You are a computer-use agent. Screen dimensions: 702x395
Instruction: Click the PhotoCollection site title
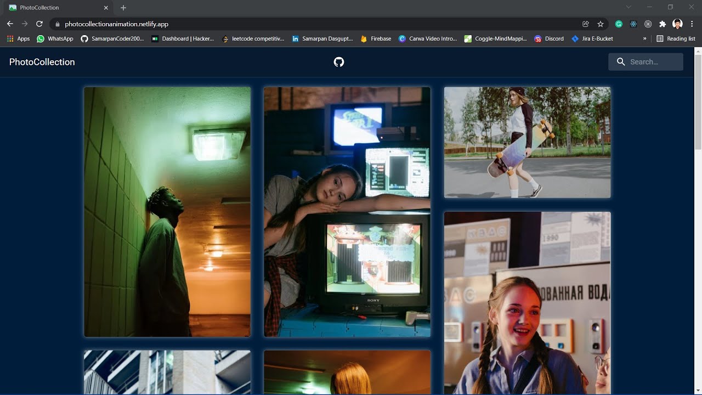tap(42, 62)
